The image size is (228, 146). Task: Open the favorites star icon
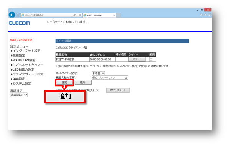pyautogui.click(x=205, y=15)
